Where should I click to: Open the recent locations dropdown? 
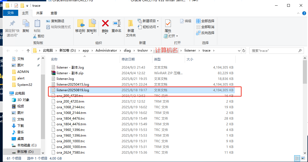tap(22, 51)
